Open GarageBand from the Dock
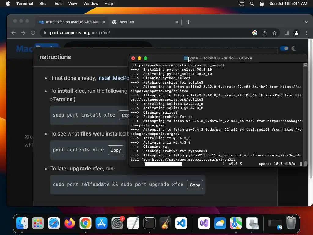This screenshot has width=313, height=235. coord(165,223)
